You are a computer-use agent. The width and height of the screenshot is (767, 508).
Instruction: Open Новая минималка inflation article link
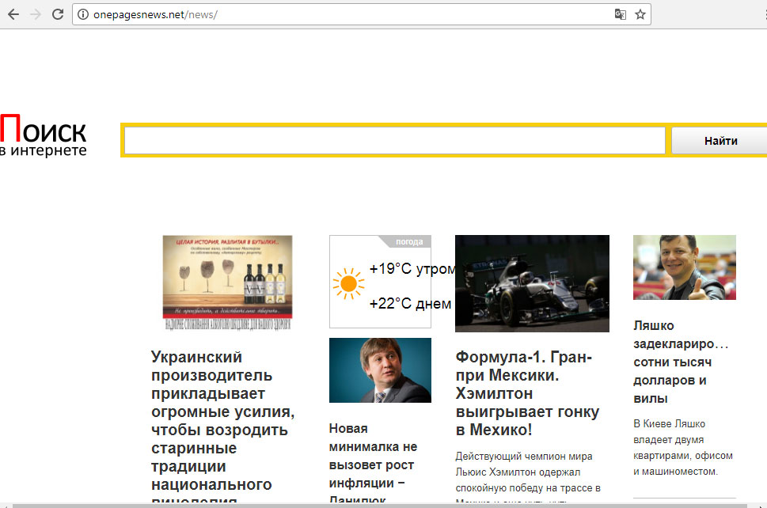coord(373,464)
